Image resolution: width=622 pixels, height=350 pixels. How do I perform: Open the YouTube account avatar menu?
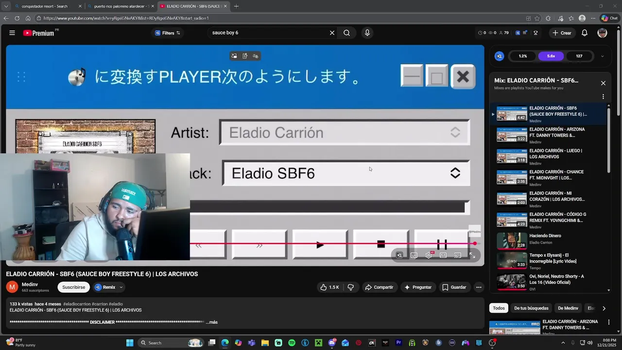pyautogui.click(x=602, y=33)
